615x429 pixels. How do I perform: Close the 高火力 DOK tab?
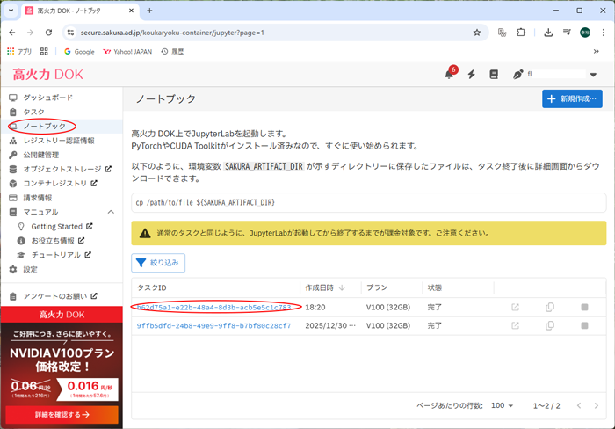pos(132,11)
